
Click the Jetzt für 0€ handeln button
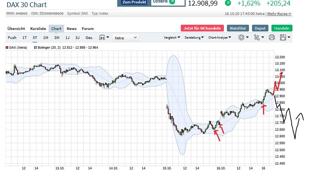[x=202, y=28]
